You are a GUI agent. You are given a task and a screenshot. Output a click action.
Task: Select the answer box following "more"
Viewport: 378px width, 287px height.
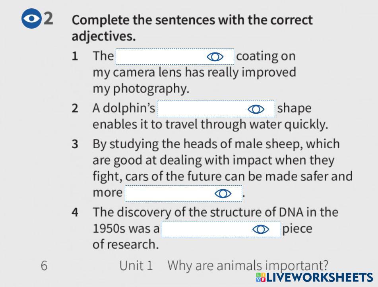coord(169,193)
